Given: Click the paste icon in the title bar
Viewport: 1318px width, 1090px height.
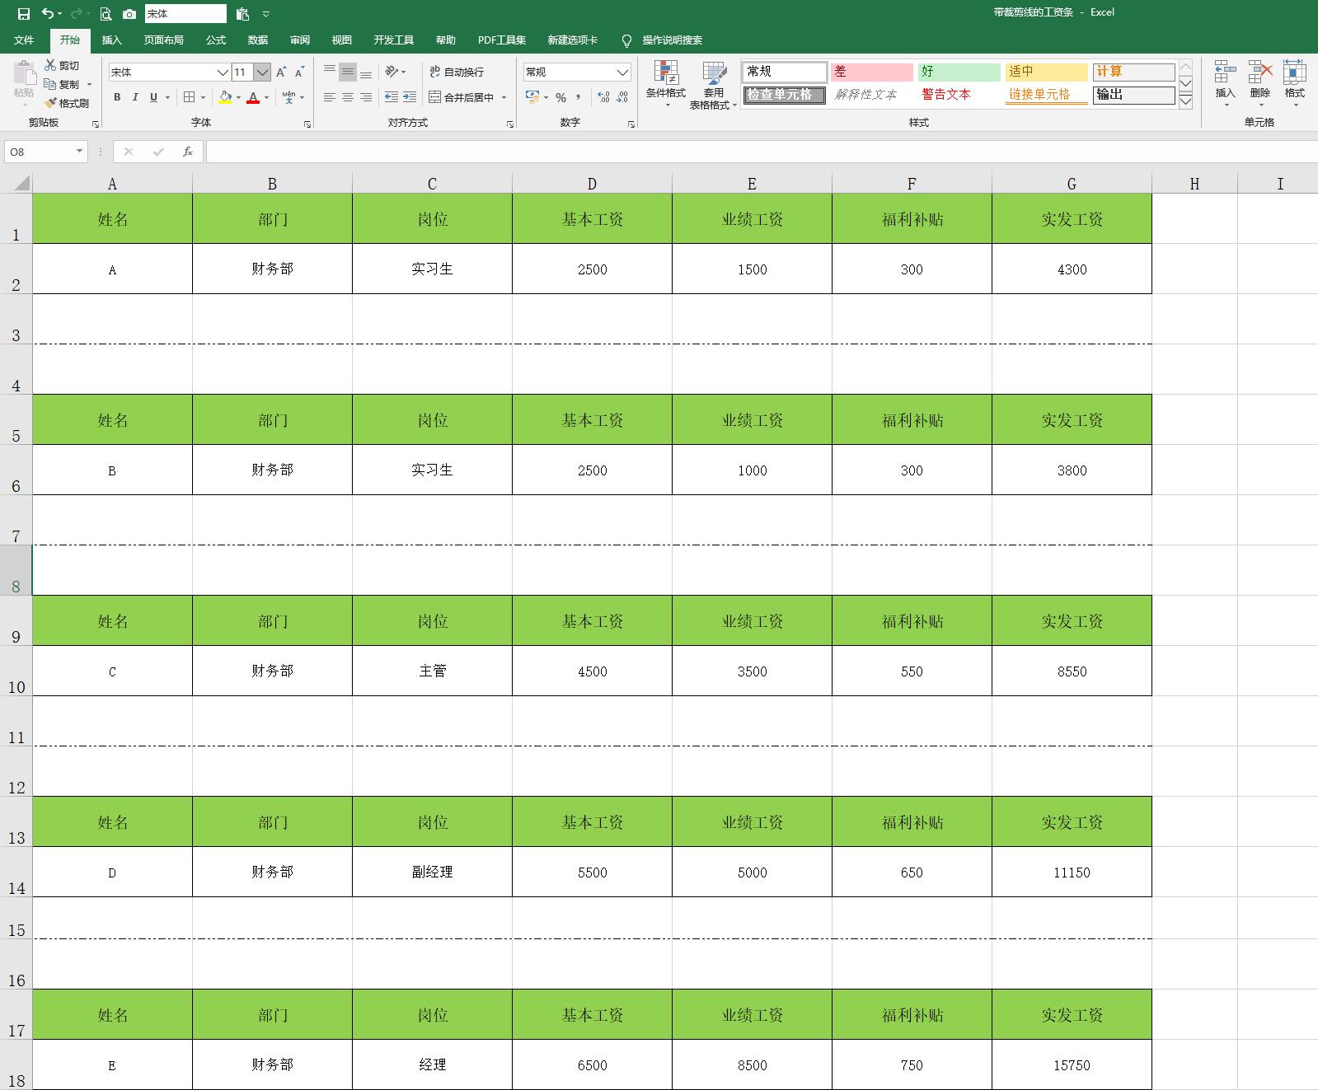Looking at the screenshot, I should [242, 14].
